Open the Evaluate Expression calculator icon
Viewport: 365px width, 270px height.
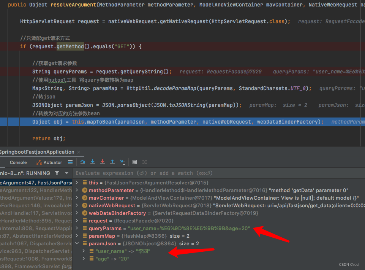tap(135, 162)
